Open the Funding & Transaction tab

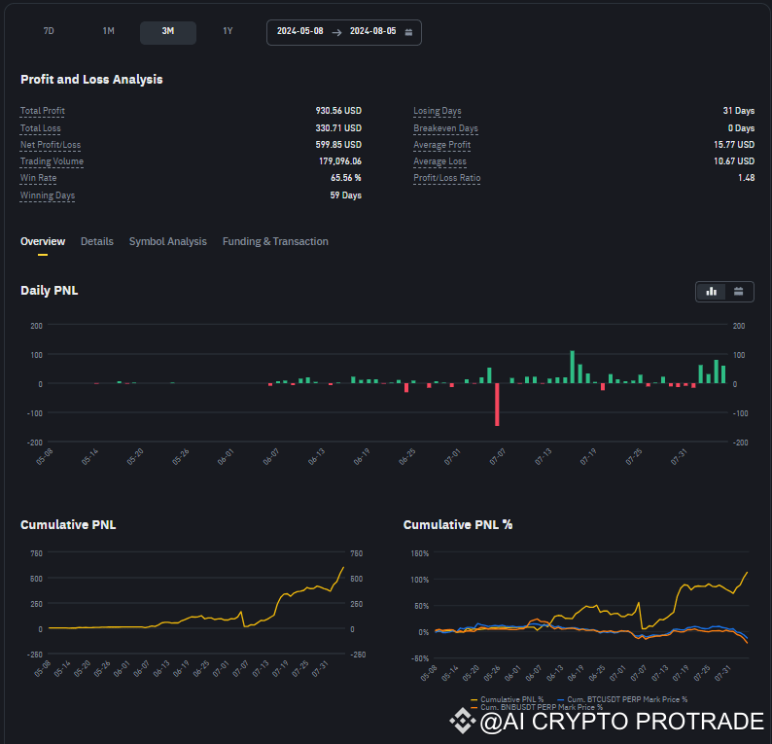[275, 241]
